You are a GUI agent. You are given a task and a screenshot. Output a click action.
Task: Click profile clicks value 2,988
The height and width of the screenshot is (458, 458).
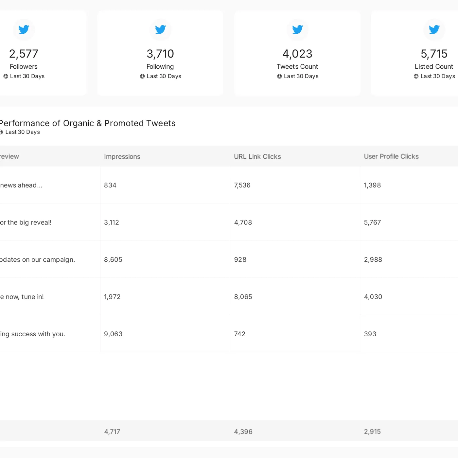[373, 260]
